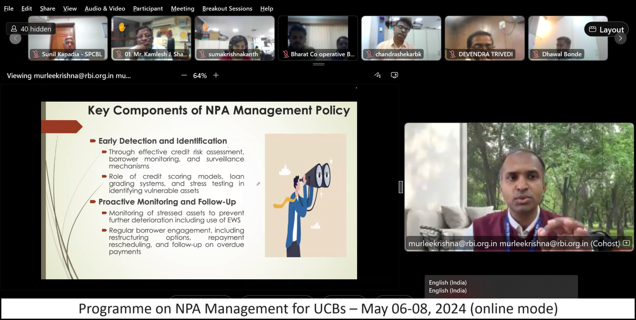Click the vertical divider handle between panels
Image resolution: width=636 pixels, height=320 pixels.
point(401,187)
